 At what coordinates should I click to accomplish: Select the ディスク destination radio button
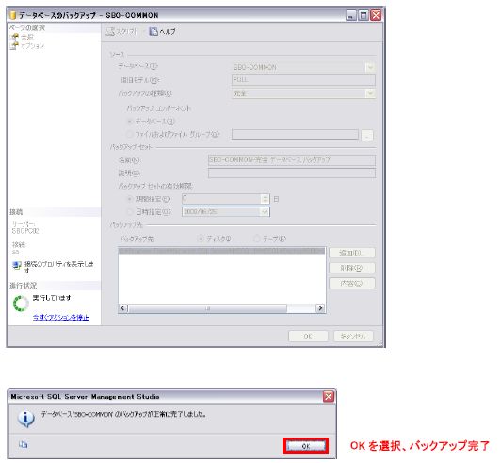[x=201, y=239]
